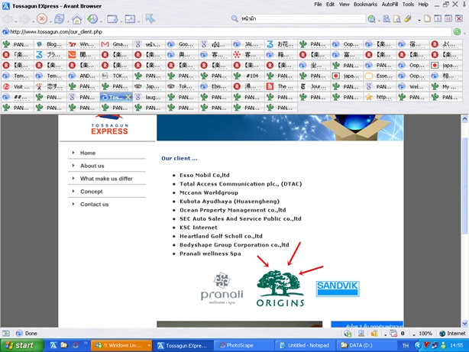Open the What make us differ link
The image size is (469, 352).
pos(106,179)
